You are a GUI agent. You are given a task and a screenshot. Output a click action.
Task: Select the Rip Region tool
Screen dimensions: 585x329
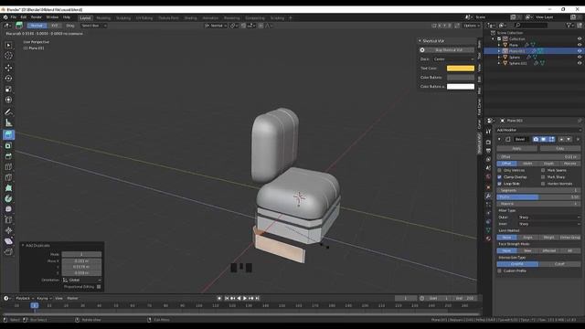click(8, 252)
